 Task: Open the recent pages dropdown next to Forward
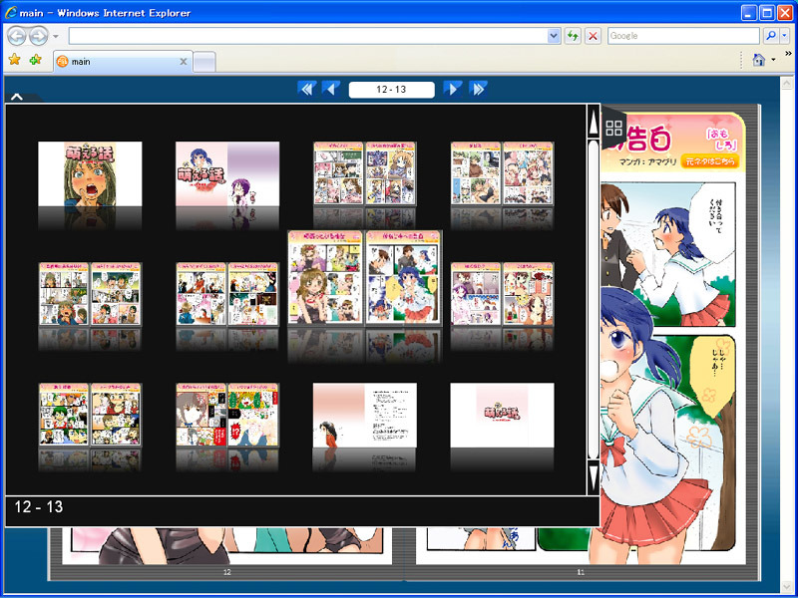[56, 36]
